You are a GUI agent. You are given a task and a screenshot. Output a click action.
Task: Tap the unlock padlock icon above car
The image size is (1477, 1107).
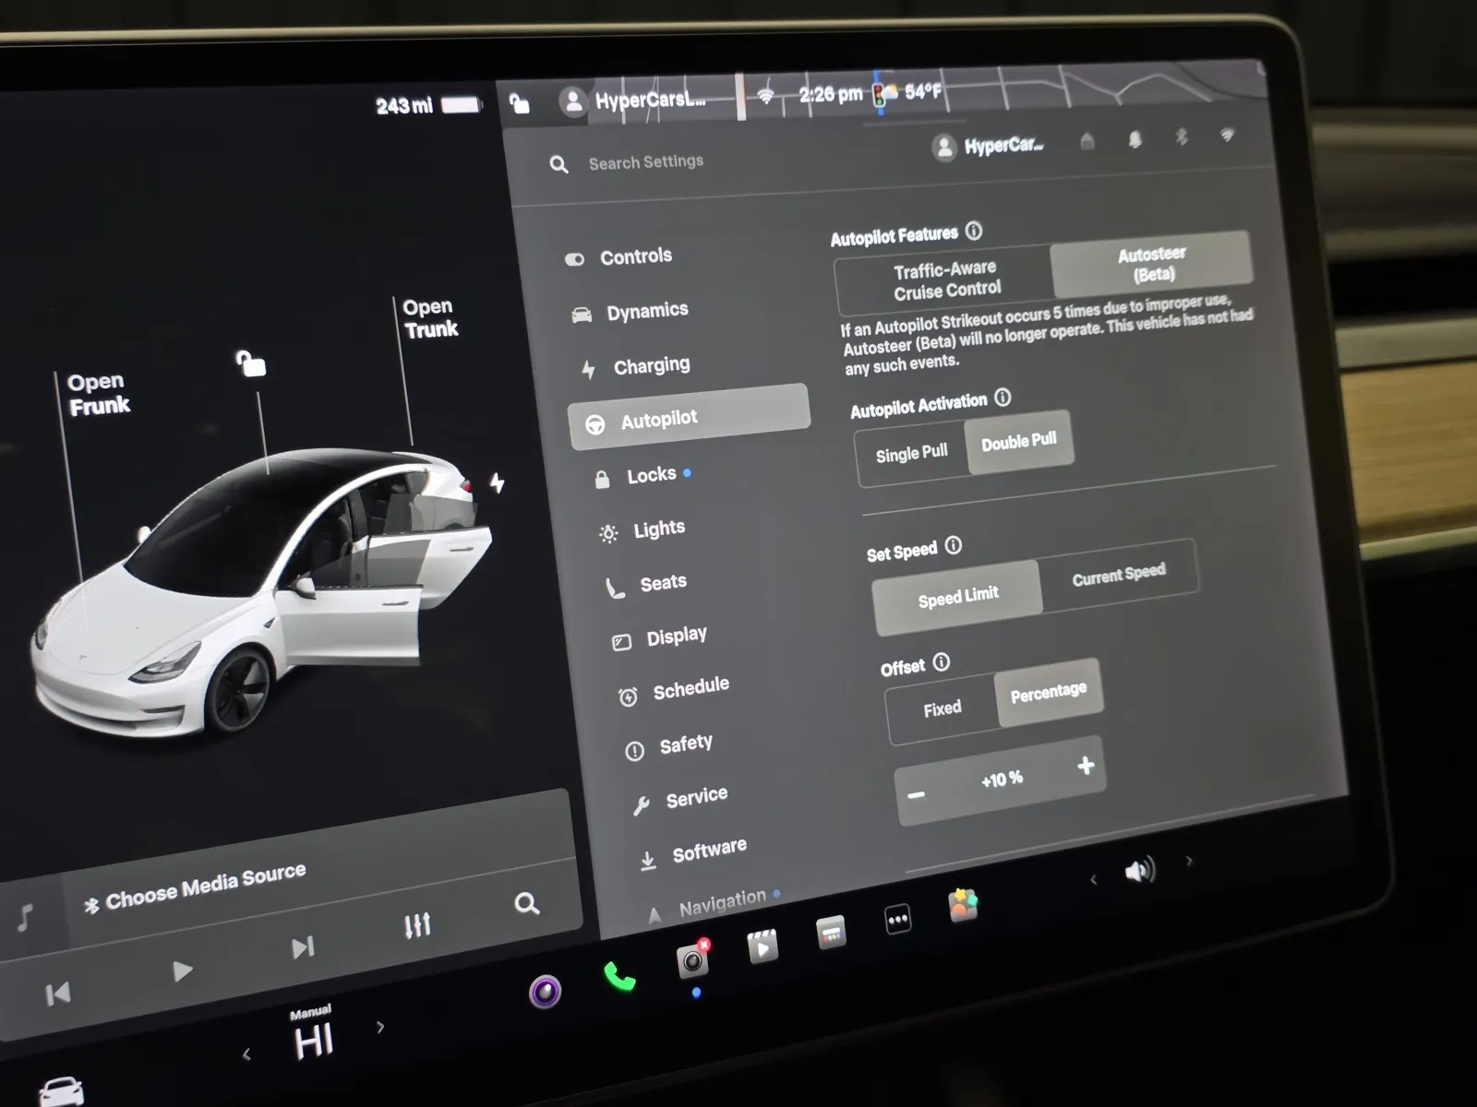251,363
